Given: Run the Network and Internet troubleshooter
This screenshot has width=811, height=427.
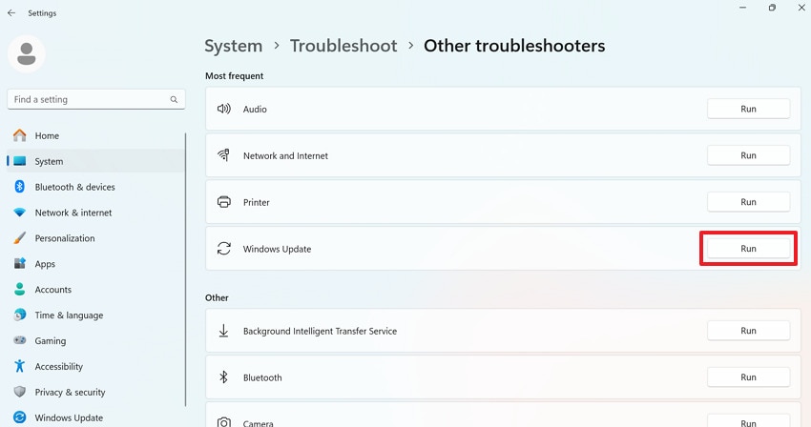Looking at the screenshot, I should [x=748, y=155].
